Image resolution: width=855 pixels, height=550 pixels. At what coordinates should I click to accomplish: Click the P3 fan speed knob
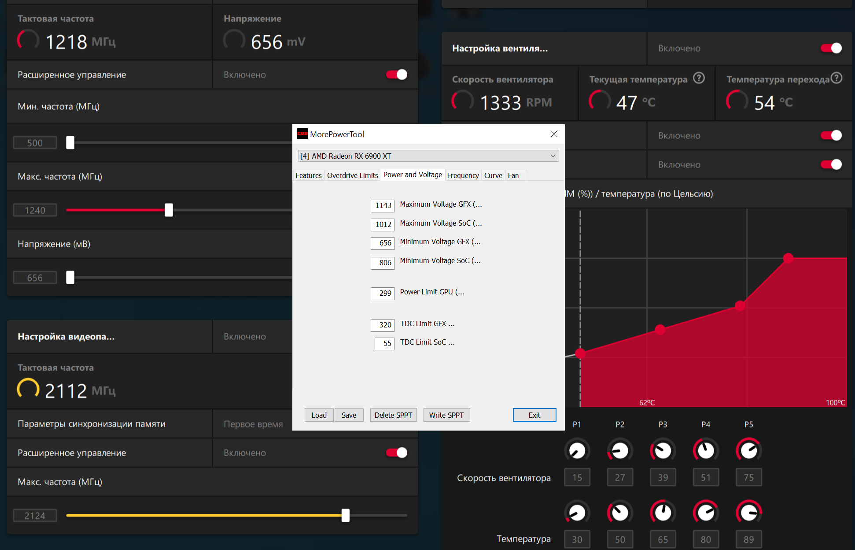663,450
